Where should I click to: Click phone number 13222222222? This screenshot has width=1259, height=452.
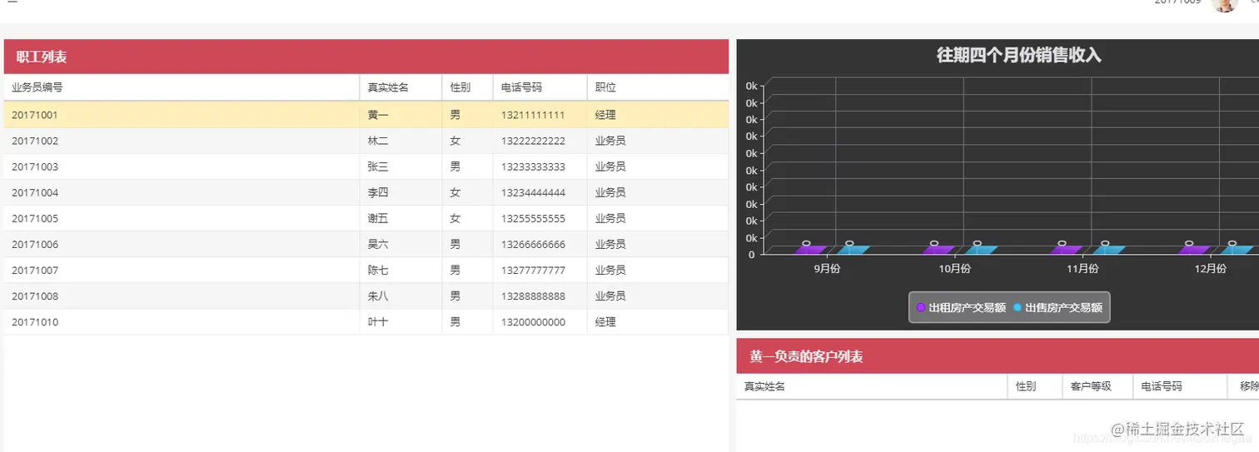(x=533, y=141)
